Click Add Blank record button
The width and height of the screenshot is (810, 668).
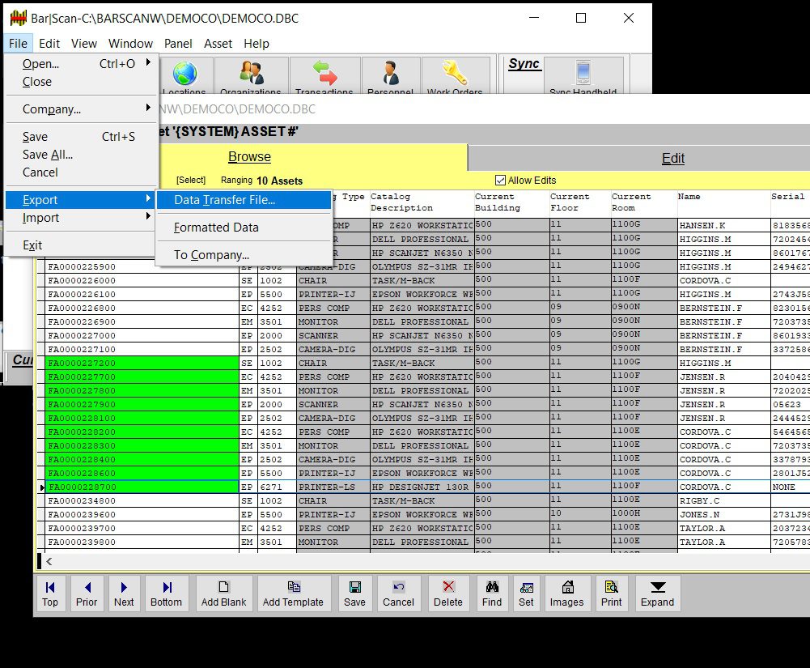click(223, 594)
